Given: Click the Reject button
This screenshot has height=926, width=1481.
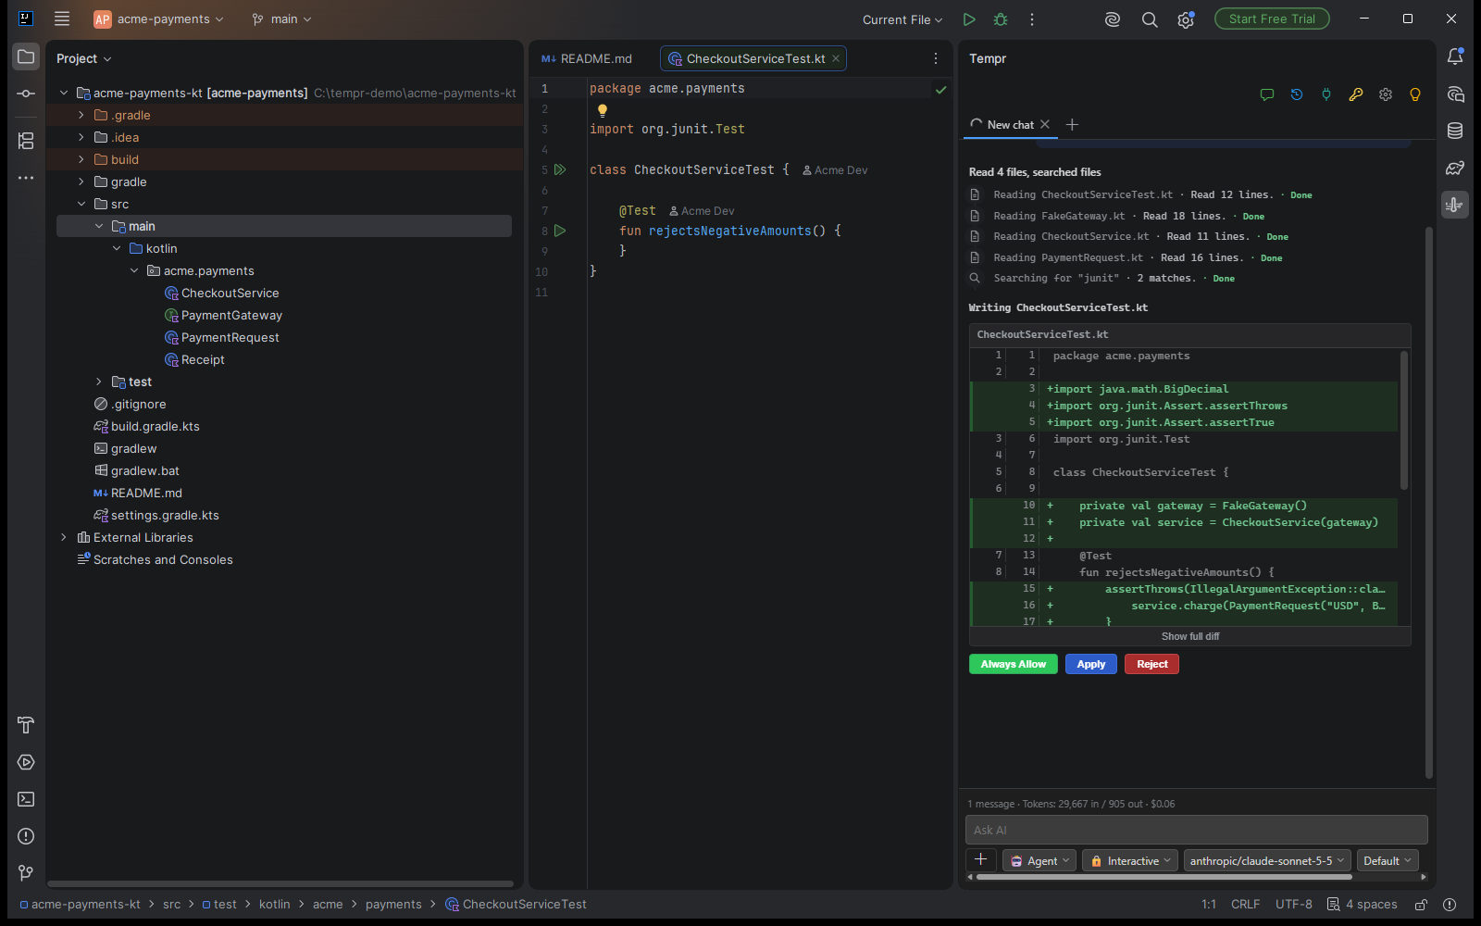Looking at the screenshot, I should 1152,664.
